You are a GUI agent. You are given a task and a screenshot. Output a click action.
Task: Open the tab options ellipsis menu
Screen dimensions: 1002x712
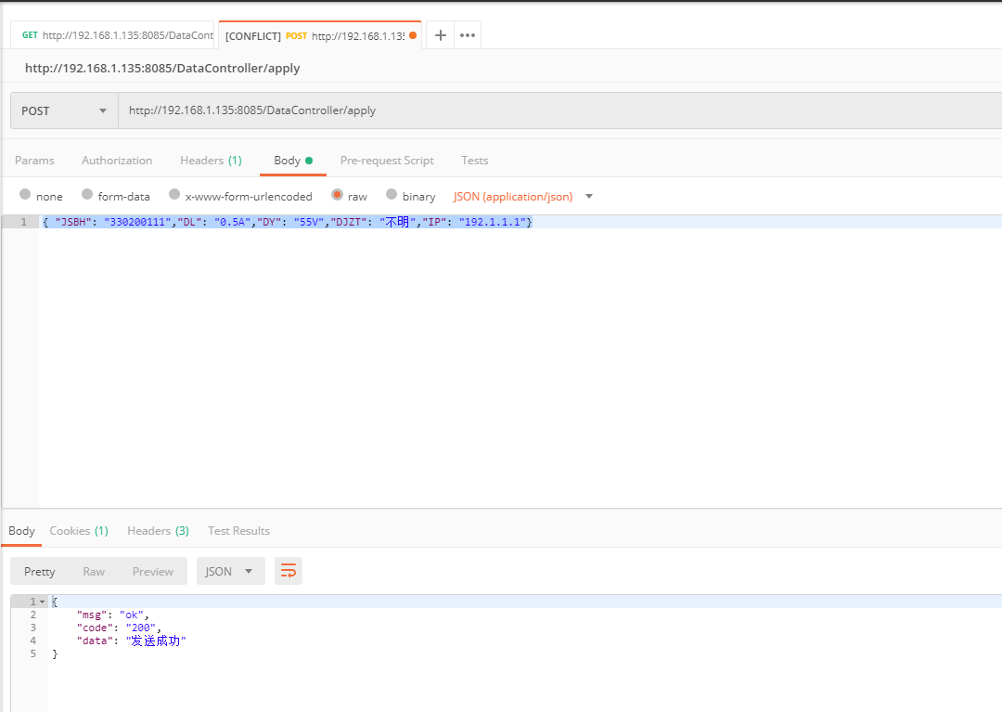point(468,35)
